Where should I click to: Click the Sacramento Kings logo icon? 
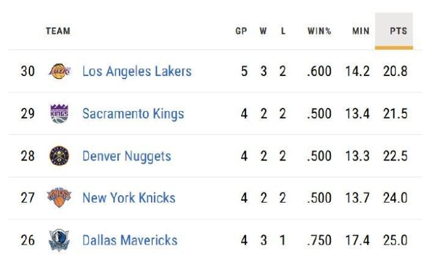pos(60,114)
